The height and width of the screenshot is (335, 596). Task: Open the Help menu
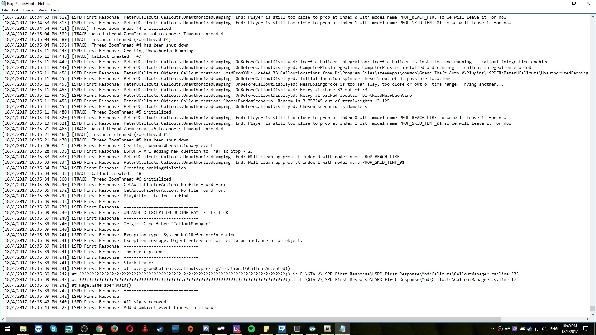coord(55,10)
